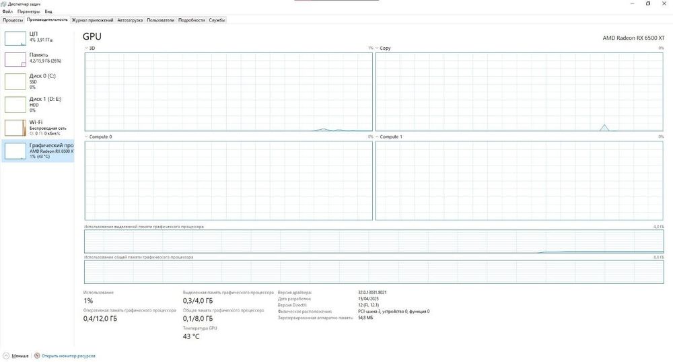Click the Copy usage graph
The width and height of the screenshot is (673, 362).
click(520, 92)
